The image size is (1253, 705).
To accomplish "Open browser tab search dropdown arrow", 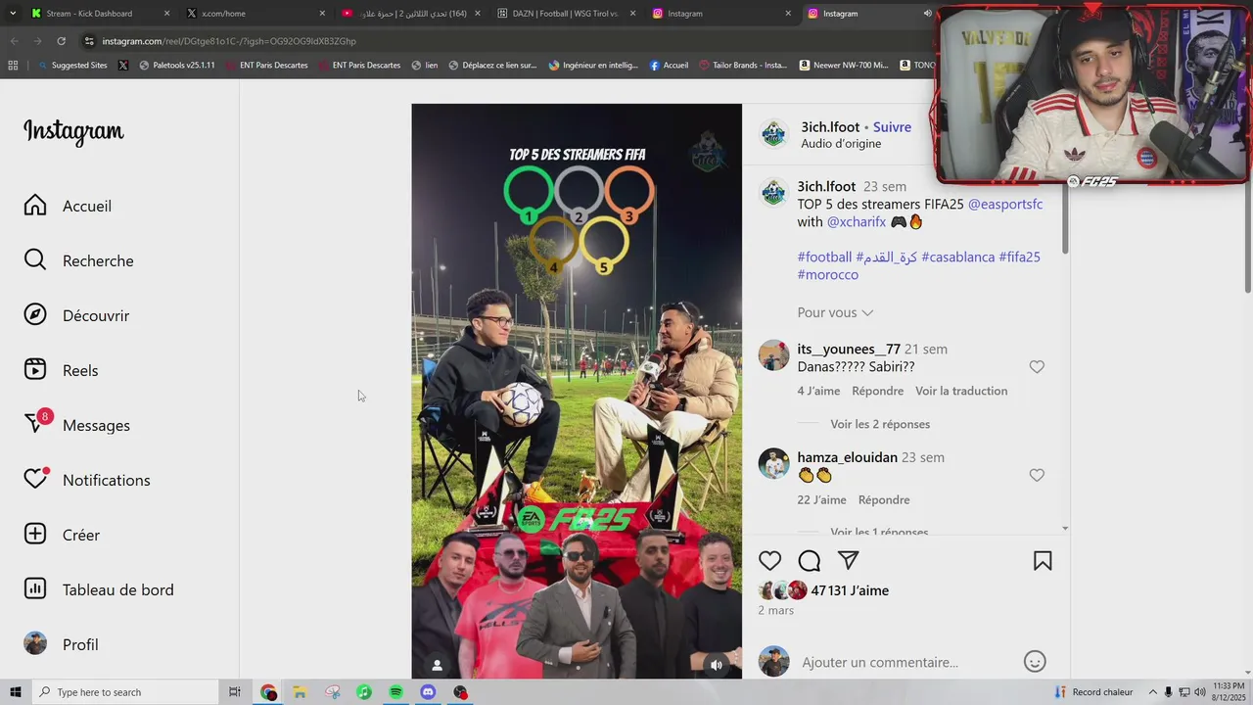I will (13, 14).
